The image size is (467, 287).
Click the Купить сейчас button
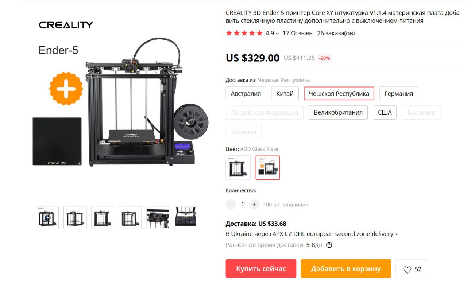(261, 269)
